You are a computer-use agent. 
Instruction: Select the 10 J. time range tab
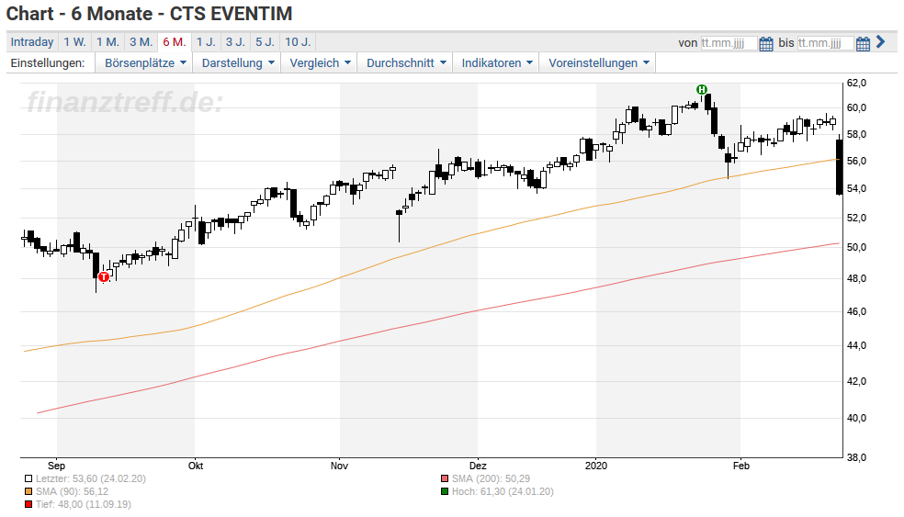(298, 42)
